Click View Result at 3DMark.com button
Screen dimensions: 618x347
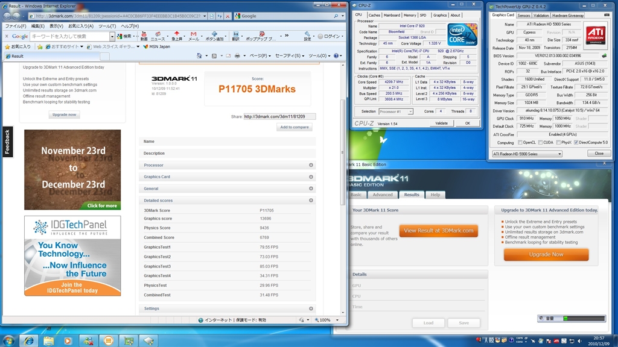click(438, 231)
